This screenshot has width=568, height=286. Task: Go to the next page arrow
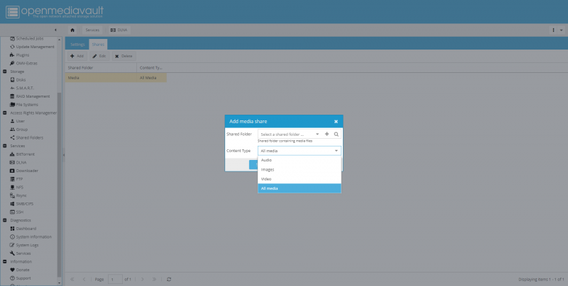click(143, 279)
